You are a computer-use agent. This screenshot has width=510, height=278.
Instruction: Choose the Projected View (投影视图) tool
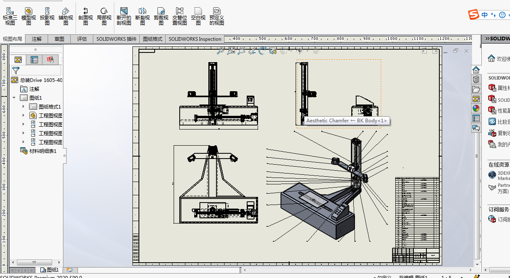tap(47, 16)
